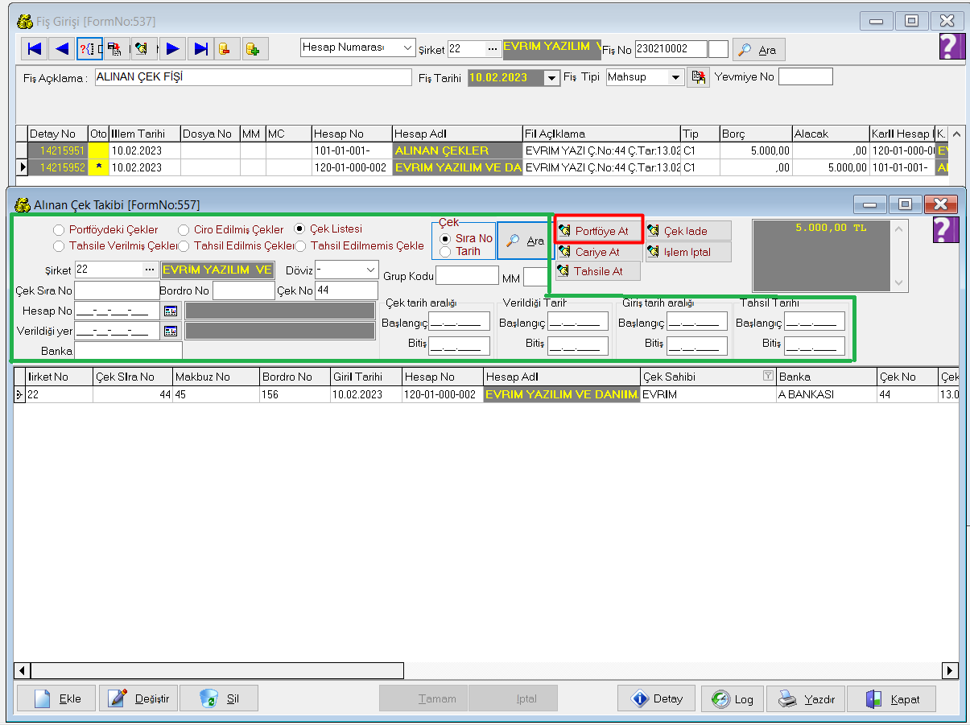Image resolution: width=970 pixels, height=725 pixels.
Task: Select the Çek Listesi radio option
Action: 299,229
